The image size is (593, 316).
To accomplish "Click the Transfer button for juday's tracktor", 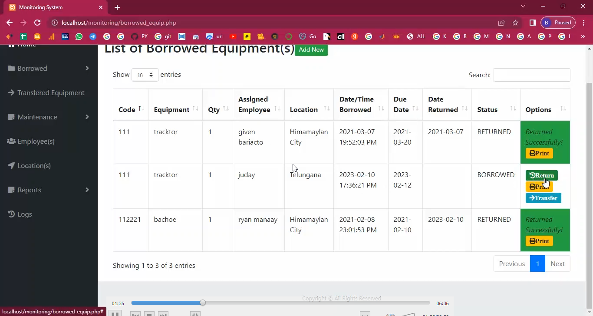I will pos(543,198).
